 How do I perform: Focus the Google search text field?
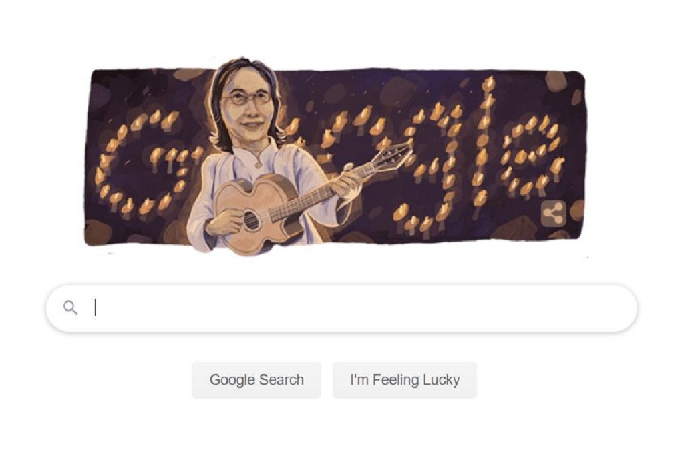pyautogui.click(x=341, y=308)
